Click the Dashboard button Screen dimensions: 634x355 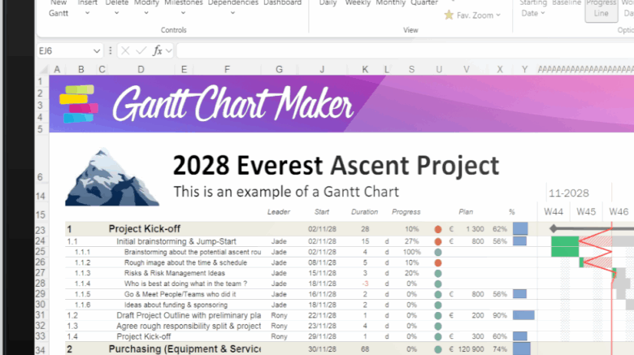coord(282,3)
